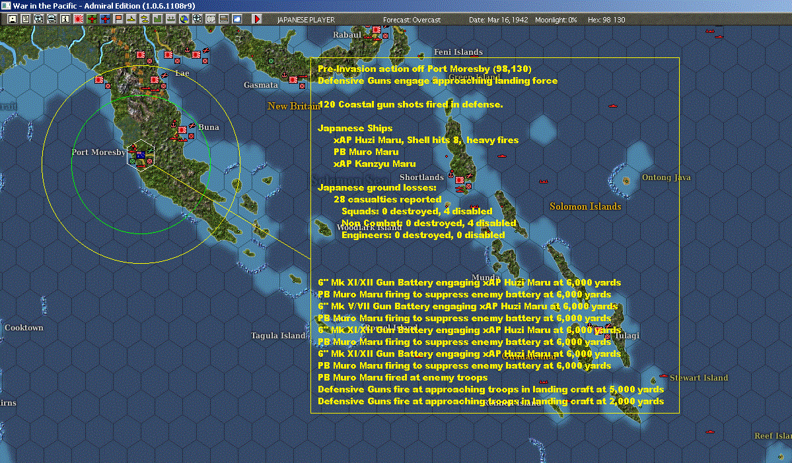Click the cloud weather toolbar icon
Image resolution: width=792 pixels, height=463 pixels.
tap(237, 19)
